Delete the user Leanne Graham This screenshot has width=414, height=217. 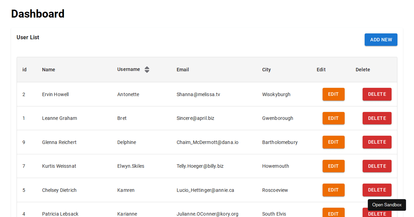click(377, 118)
